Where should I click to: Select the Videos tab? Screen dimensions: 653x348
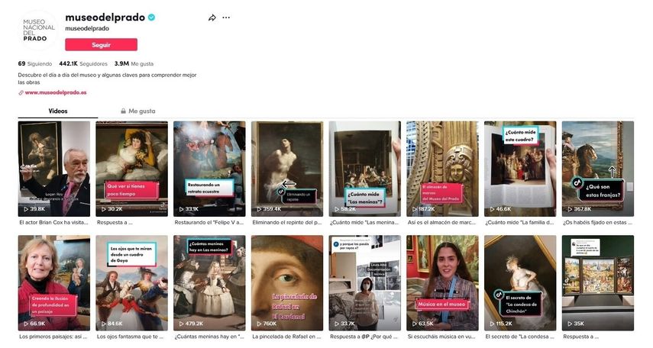(x=58, y=111)
